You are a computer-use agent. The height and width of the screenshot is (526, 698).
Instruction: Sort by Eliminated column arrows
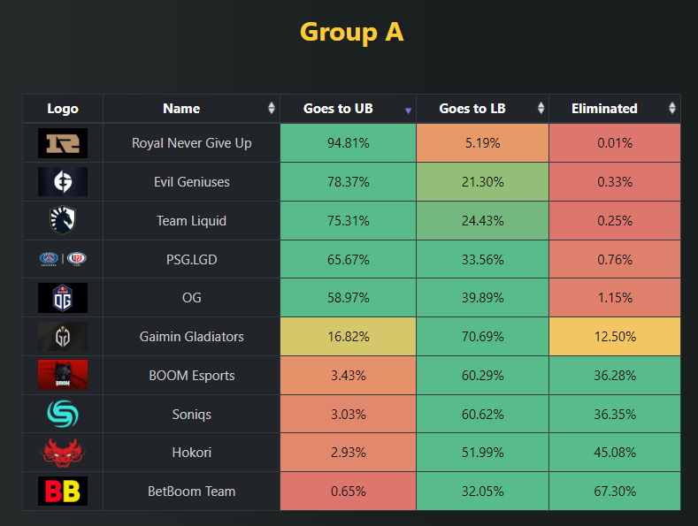coord(672,109)
